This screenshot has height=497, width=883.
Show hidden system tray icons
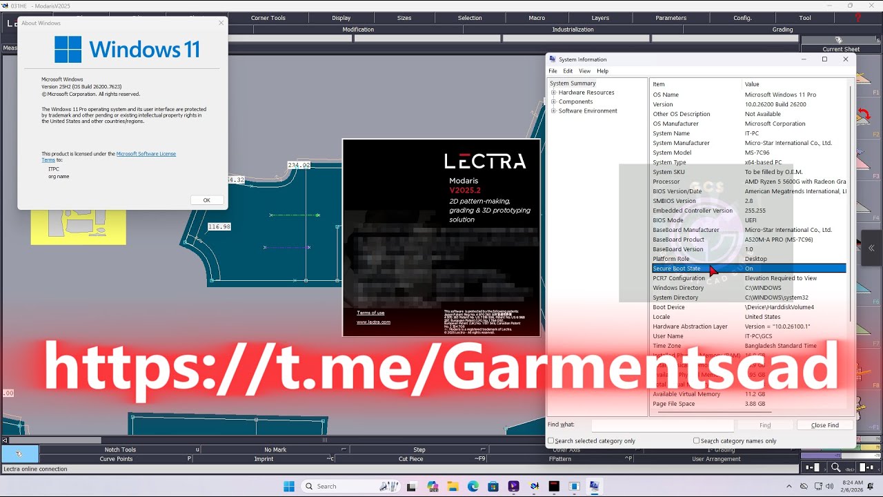[x=790, y=487]
